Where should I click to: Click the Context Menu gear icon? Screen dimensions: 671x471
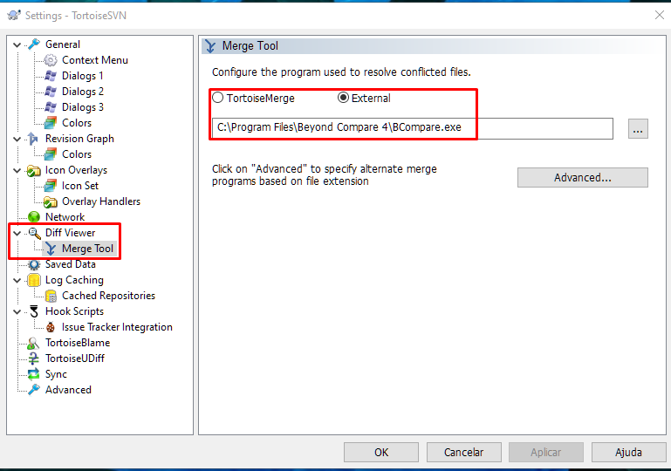point(51,60)
